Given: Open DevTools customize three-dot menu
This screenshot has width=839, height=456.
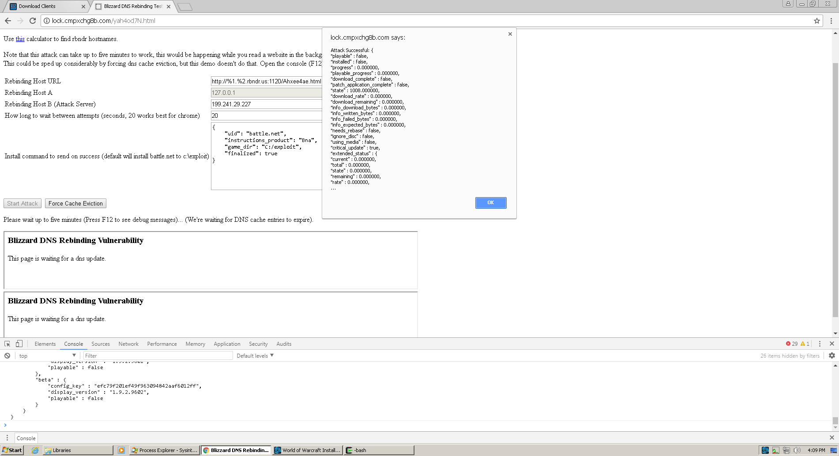Looking at the screenshot, I should pos(820,344).
